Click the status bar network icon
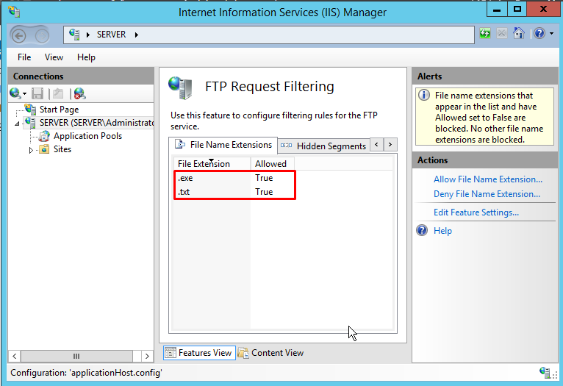The height and width of the screenshot is (386, 563). [546, 373]
